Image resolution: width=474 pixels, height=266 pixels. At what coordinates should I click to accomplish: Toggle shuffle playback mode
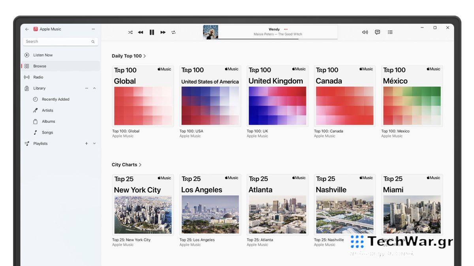(x=130, y=32)
